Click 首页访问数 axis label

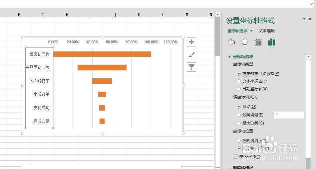pos(40,54)
